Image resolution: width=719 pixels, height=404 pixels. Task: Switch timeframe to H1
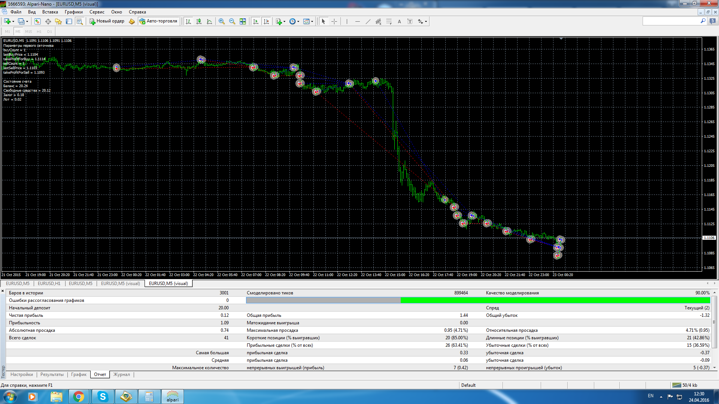pyautogui.click(x=39, y=32)
